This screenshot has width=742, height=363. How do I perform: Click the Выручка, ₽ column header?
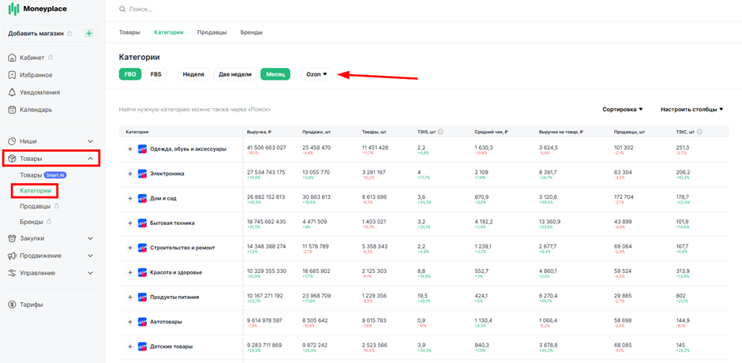(x=258, y=132)
